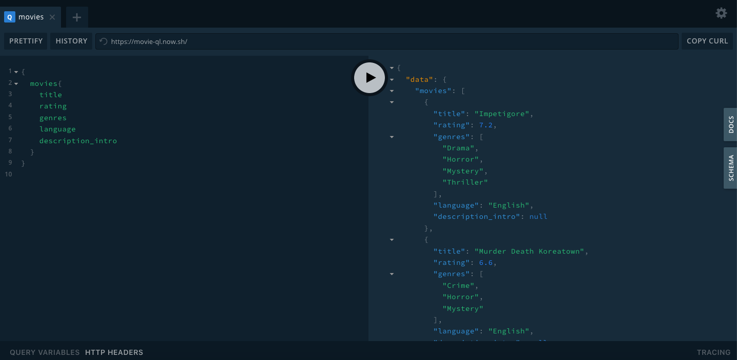This screenshot has height=360, width=737.
Task: Open the SCHEMA side tab
Action: click(730, 168)
